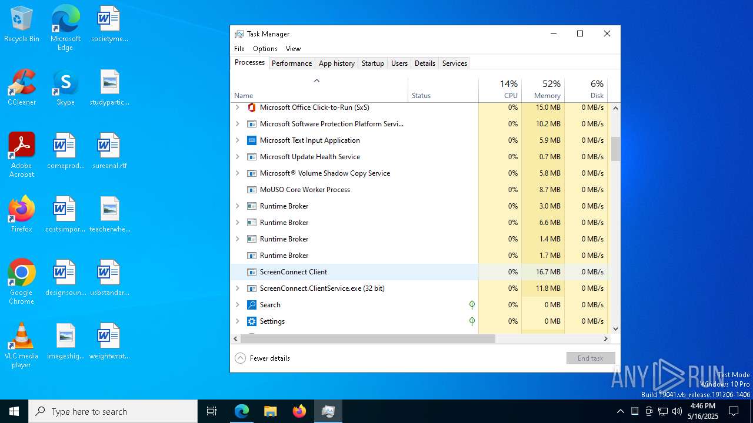Open the volume control in the tray

tap(677, 411)
